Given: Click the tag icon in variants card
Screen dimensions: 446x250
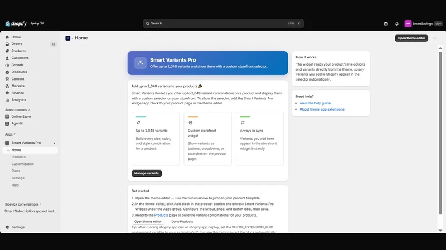Looking at the screenshot, I should [138, 123].
